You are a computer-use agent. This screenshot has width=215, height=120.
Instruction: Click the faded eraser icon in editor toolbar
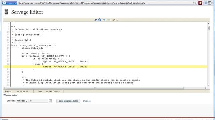point(117,20)
